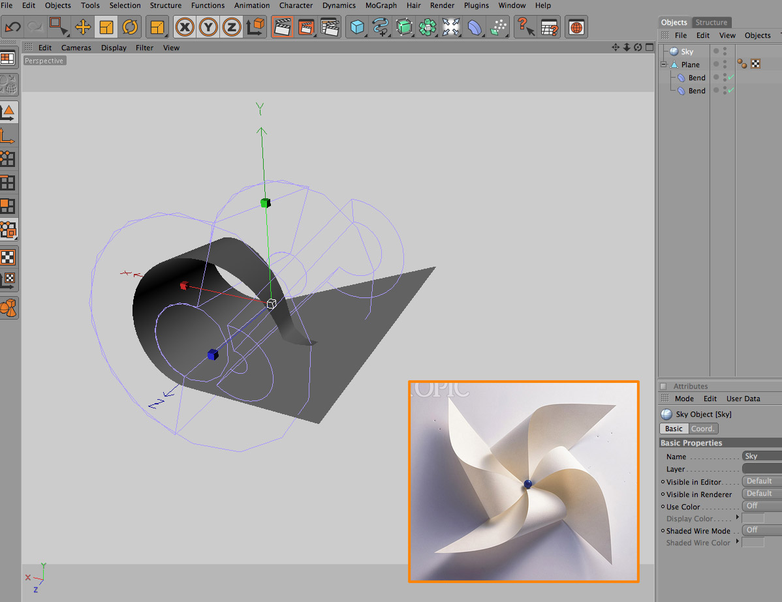Toggle the animation dot beside Use Color
Viewport: 782px width, 602px height.
[663, 506]
